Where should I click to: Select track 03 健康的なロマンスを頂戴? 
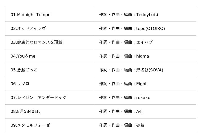(x=36, y=42)
